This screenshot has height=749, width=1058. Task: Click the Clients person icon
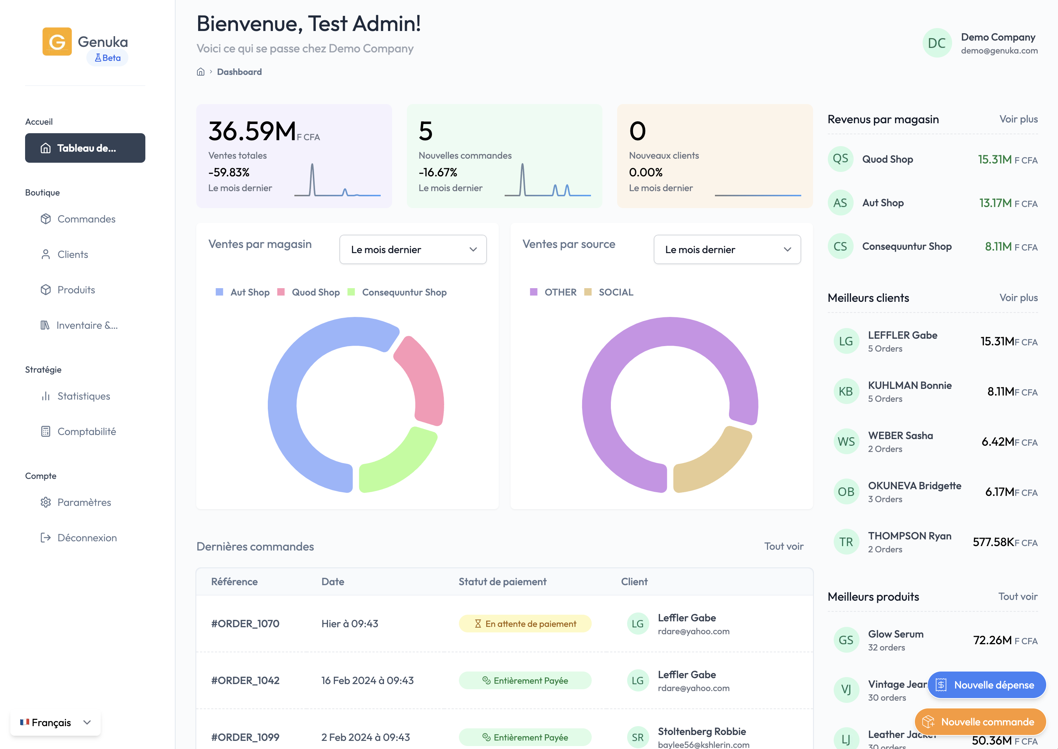pos(46,255)
